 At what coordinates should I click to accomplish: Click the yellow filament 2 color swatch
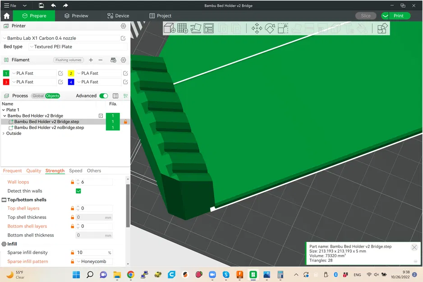tap(71, 73)
